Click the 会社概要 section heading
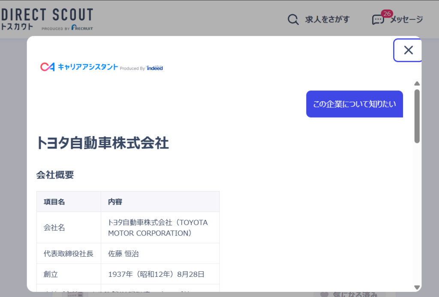 55,175
